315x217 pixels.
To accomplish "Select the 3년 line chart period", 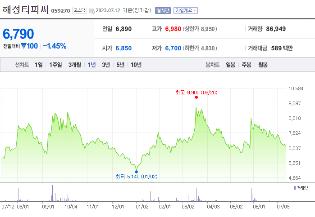I will (106, 65).
